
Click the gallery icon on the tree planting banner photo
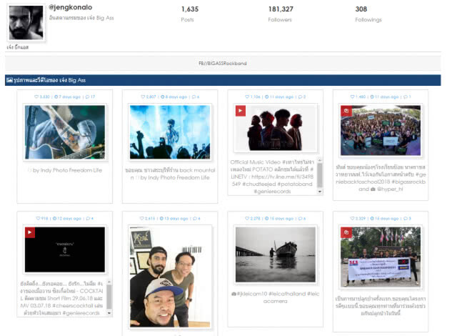(346, 232)
